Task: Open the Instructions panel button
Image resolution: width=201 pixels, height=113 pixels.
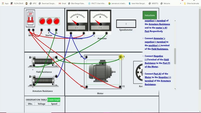Action: [150, 15]
